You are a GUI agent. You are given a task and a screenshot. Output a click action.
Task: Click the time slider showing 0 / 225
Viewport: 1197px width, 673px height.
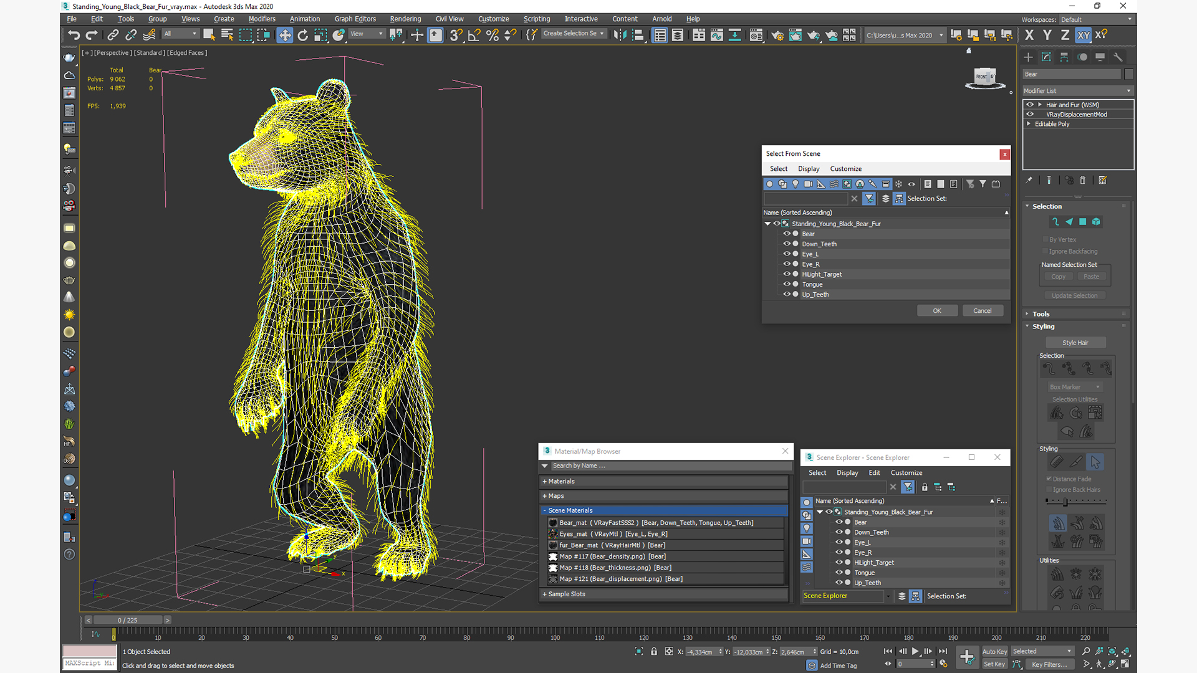(x=128, y=620)
